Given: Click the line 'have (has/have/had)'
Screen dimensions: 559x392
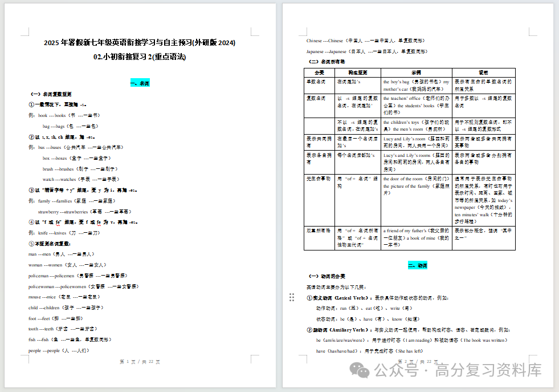Looking at the screenshot, I should [369, 351].
